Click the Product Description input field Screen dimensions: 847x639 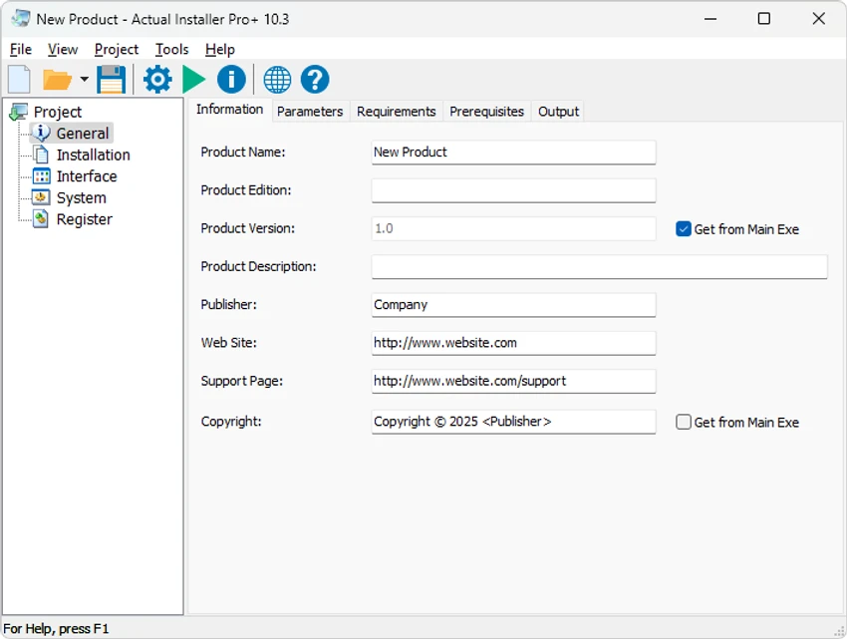click(x=599, y=266)
